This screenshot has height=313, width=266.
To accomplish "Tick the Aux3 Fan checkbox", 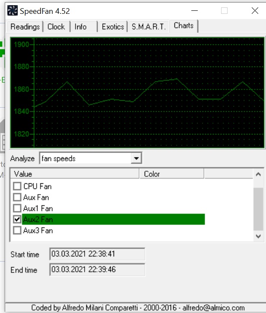I will point(17,230).
